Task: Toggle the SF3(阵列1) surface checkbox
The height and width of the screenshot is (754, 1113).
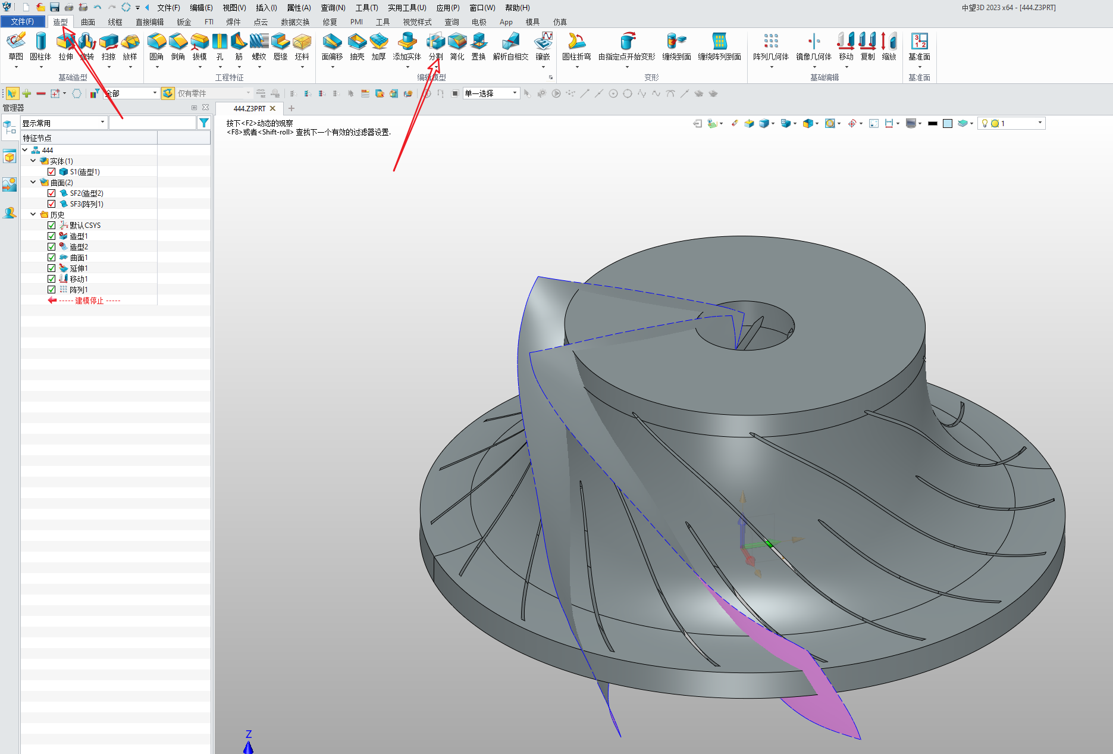Action: [52, 204]
